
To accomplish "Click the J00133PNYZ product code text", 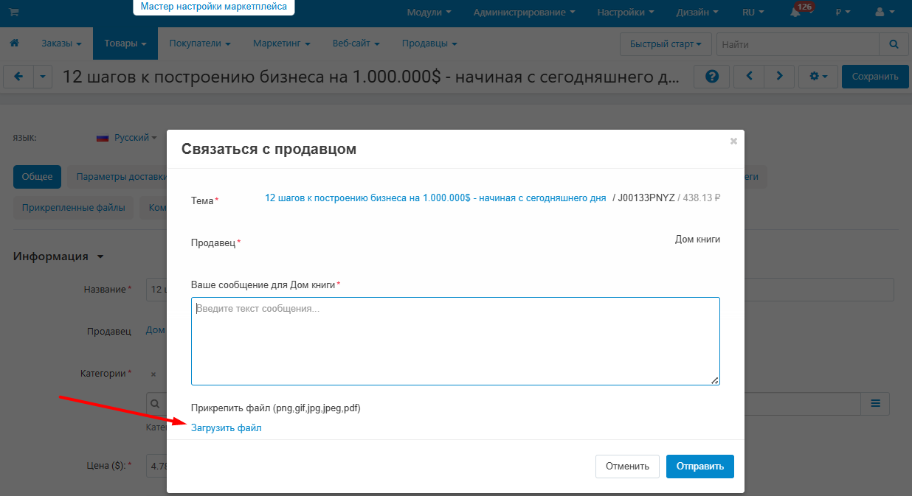I will (x=646, y=198).
